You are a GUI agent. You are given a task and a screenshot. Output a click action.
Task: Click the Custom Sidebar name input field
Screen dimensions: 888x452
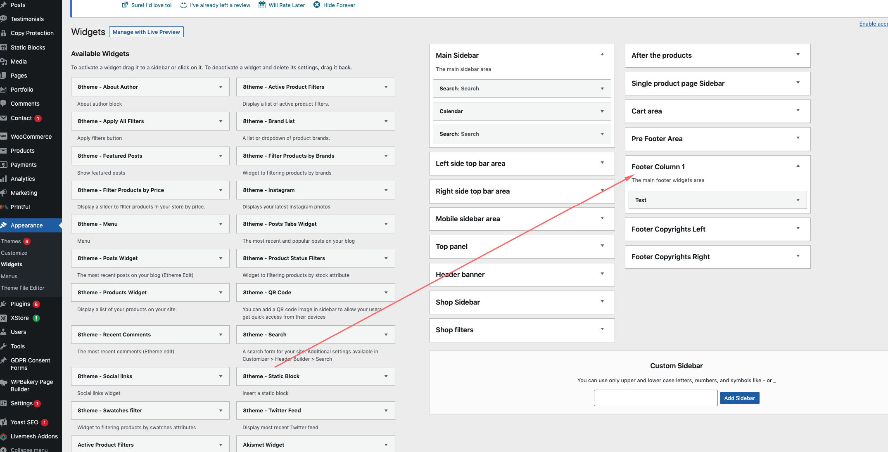pyautogui.click(x=655, y=398)
